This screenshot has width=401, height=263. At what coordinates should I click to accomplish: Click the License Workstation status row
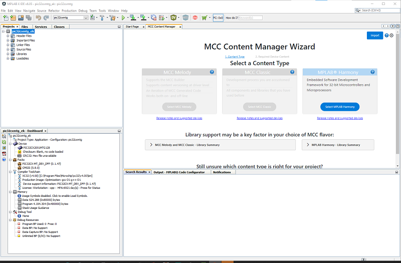click(61, 188)
